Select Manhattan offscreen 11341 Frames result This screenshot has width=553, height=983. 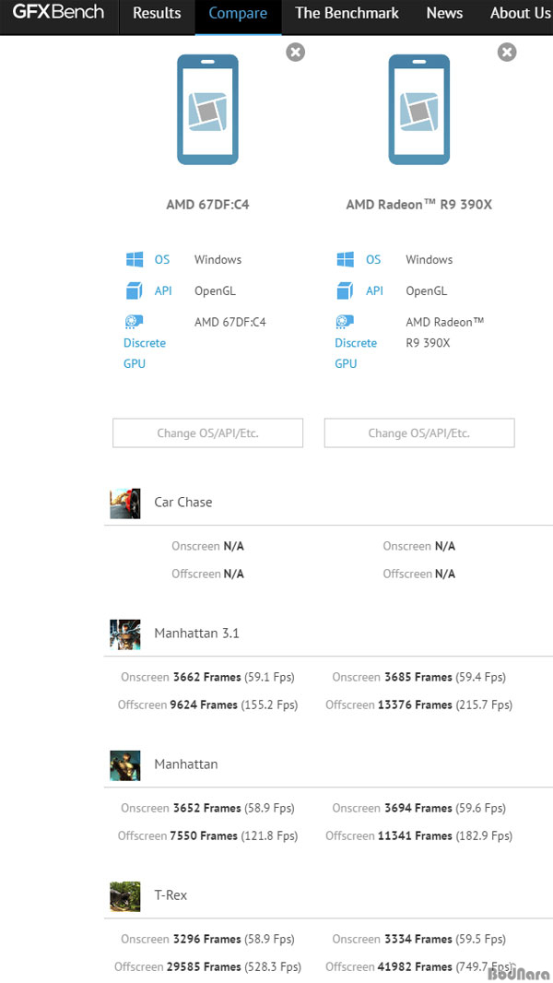pyautogui.click(x=419, y=835)
